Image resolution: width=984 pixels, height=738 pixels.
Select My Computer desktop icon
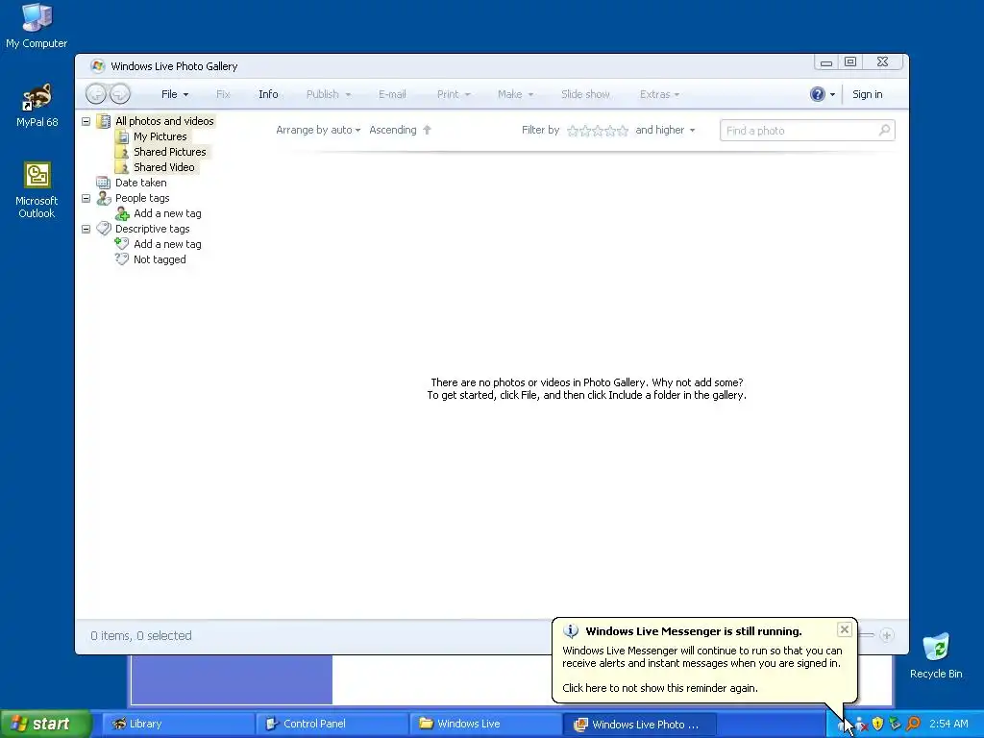point(37,26)
